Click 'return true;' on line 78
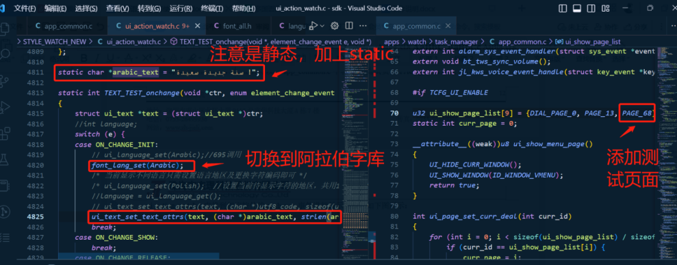 (455, 186)
